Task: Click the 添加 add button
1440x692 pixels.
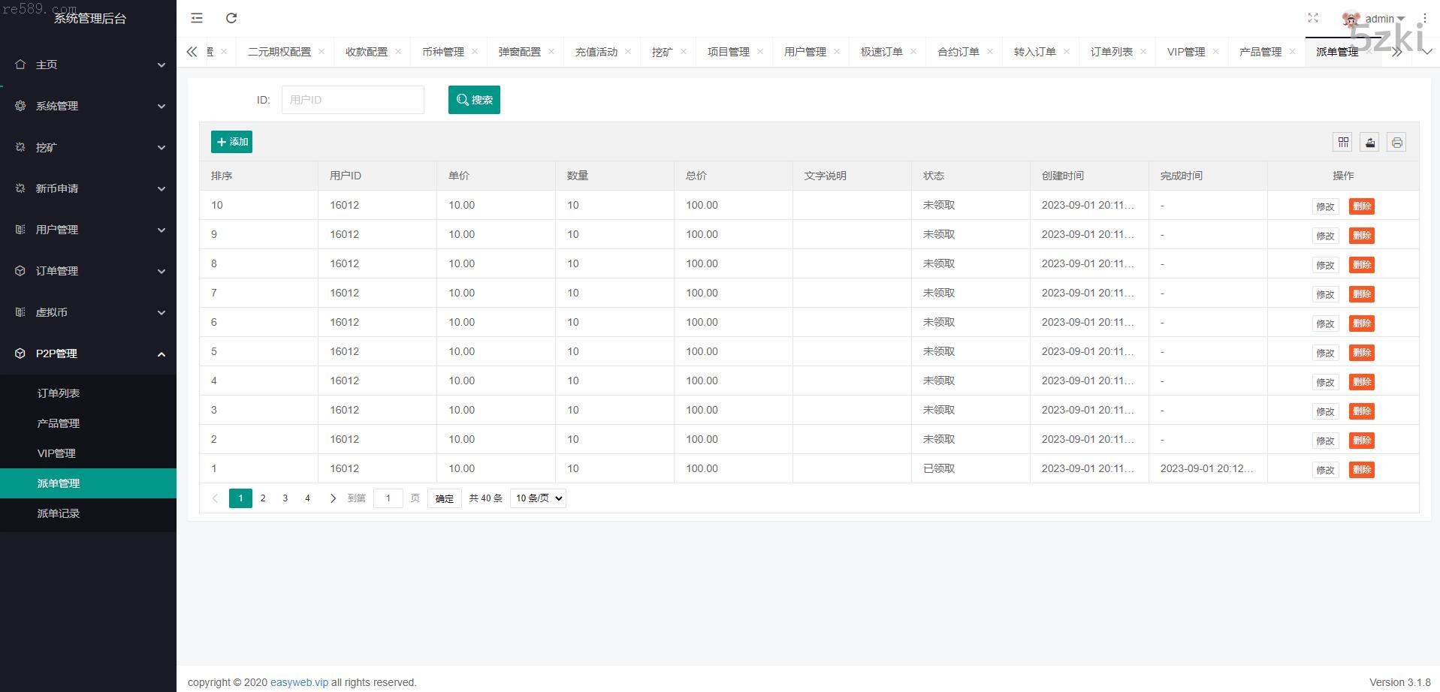Action: click(x=231, y=142)
